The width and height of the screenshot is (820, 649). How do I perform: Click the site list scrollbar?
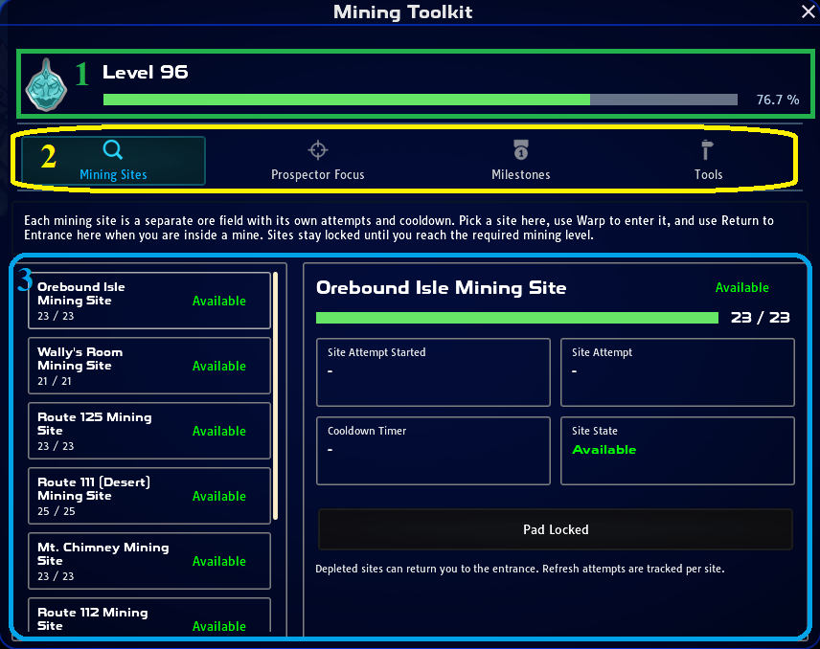(276, 395)
